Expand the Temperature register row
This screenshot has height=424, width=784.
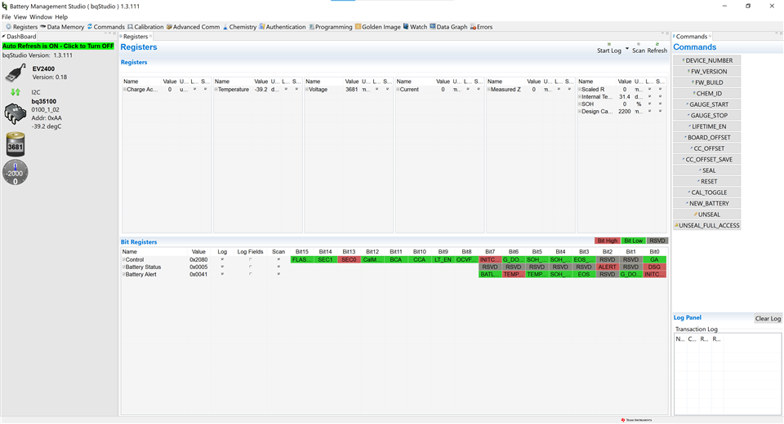click(216, 90)
